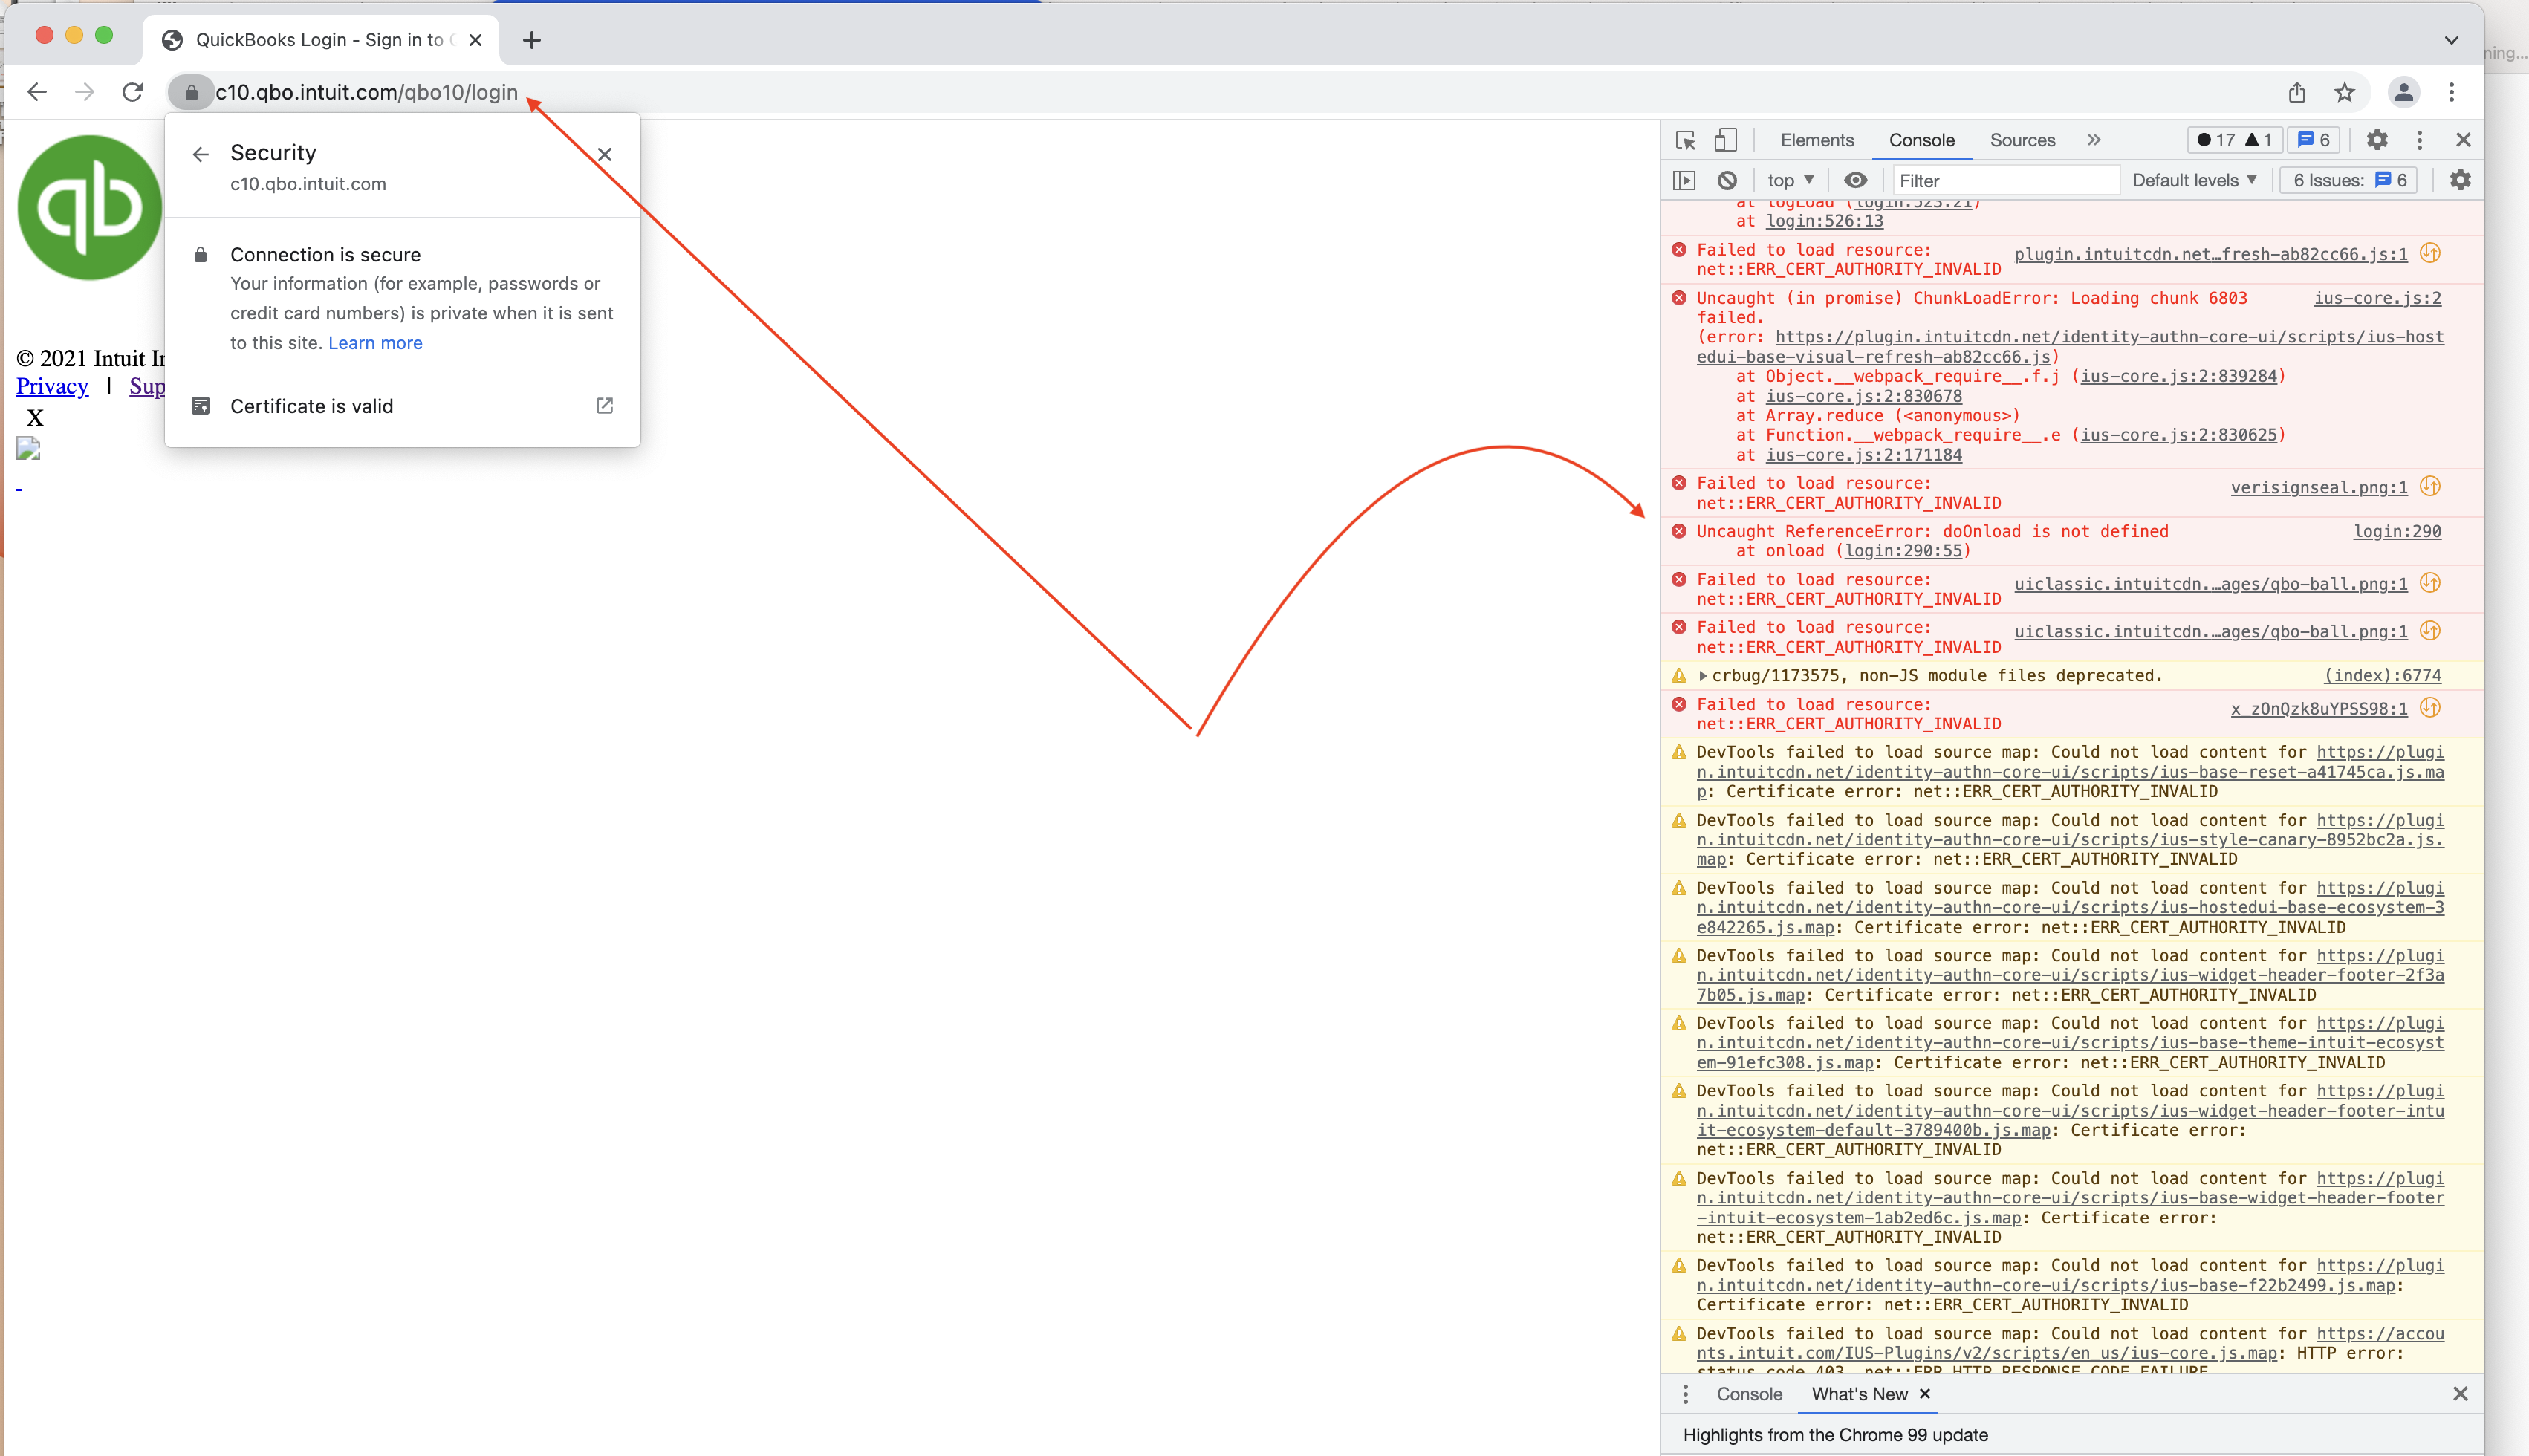The height and width of the screenshot is (1456, 2529).
Task: Toggle the device toolbar icon
Action: (1725, 140)
